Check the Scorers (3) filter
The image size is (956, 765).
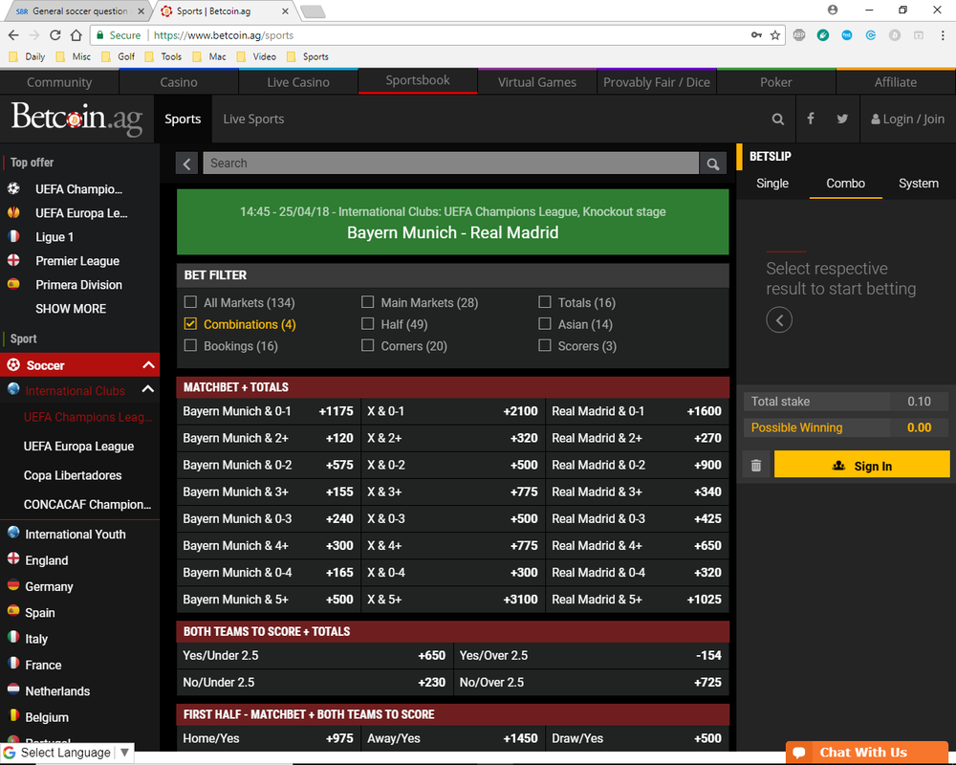pyautogui.click(x=545, y=345)
